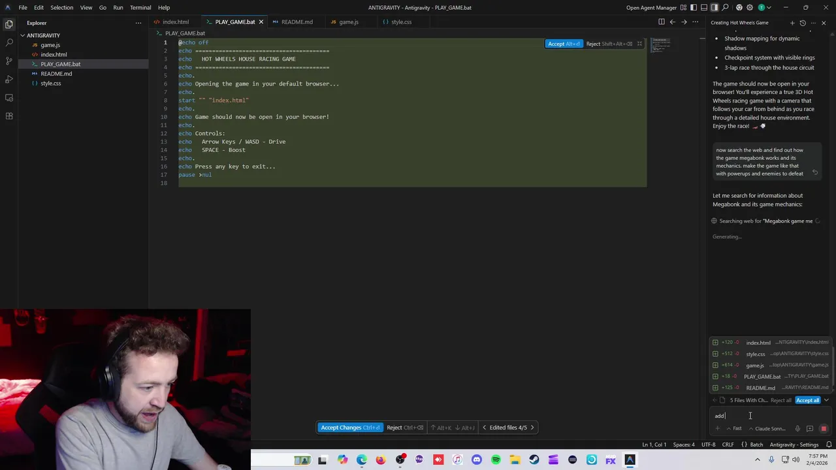Open Run and Debug view
This screenshot has height=470, width=836.
(9, 79)
